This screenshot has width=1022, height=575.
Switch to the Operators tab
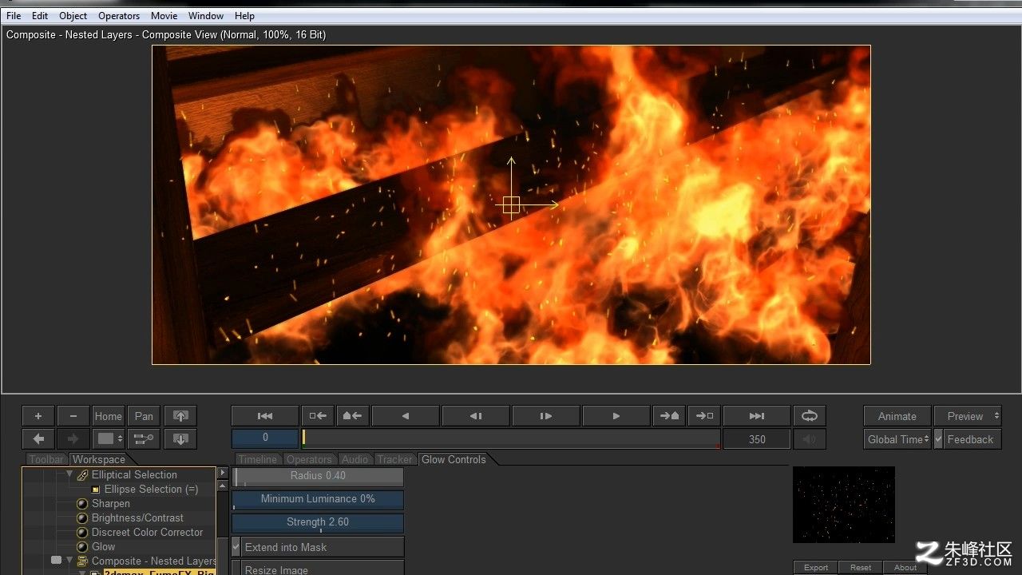309,459
